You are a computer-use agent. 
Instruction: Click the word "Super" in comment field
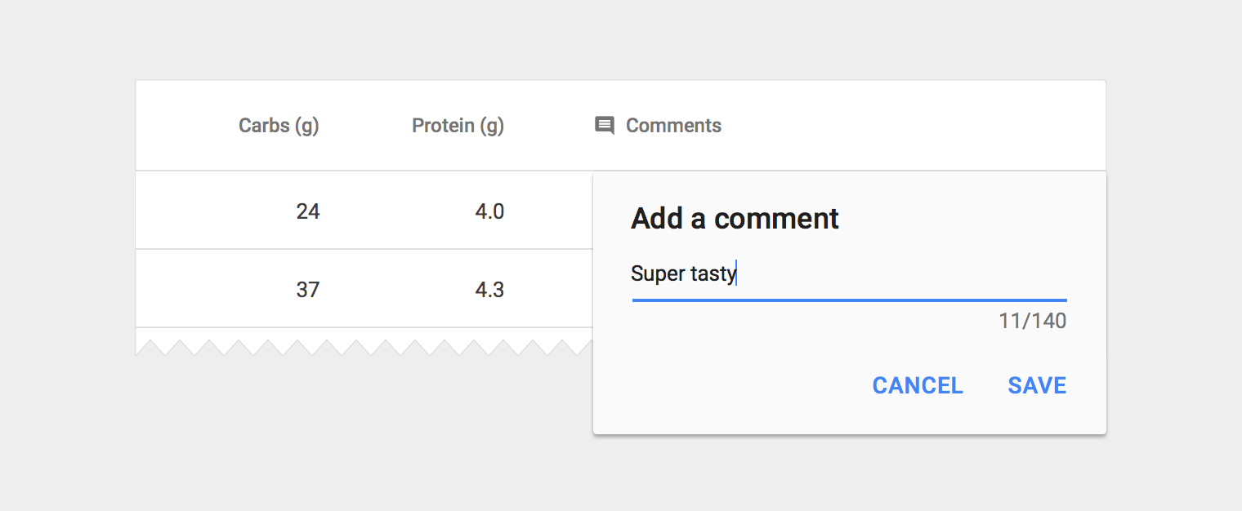tap(657, 273)
